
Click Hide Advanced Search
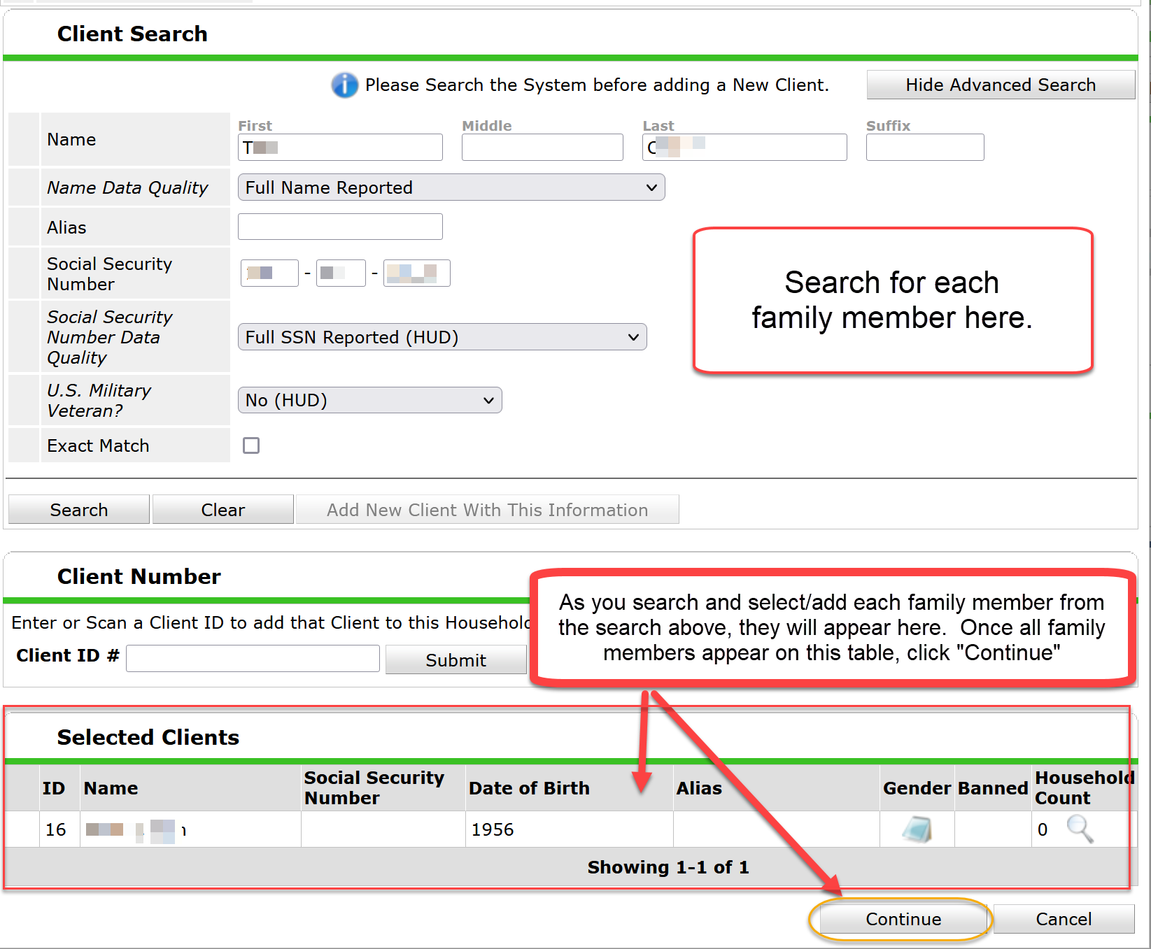1001,85
